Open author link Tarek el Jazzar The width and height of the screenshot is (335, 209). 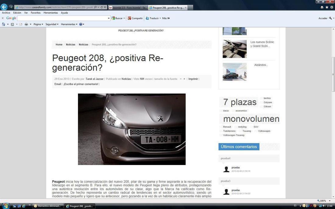click(94, 79)
